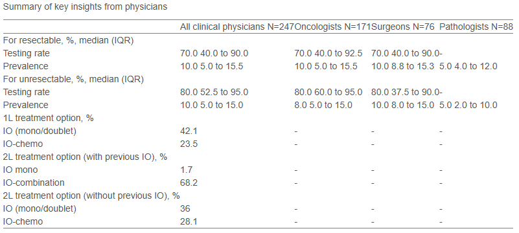The height and width of the screenshot is (233, 519).
Task: Click the 'For unresectable, %, median (IQR)' section label
Action: tap(73, 80)
